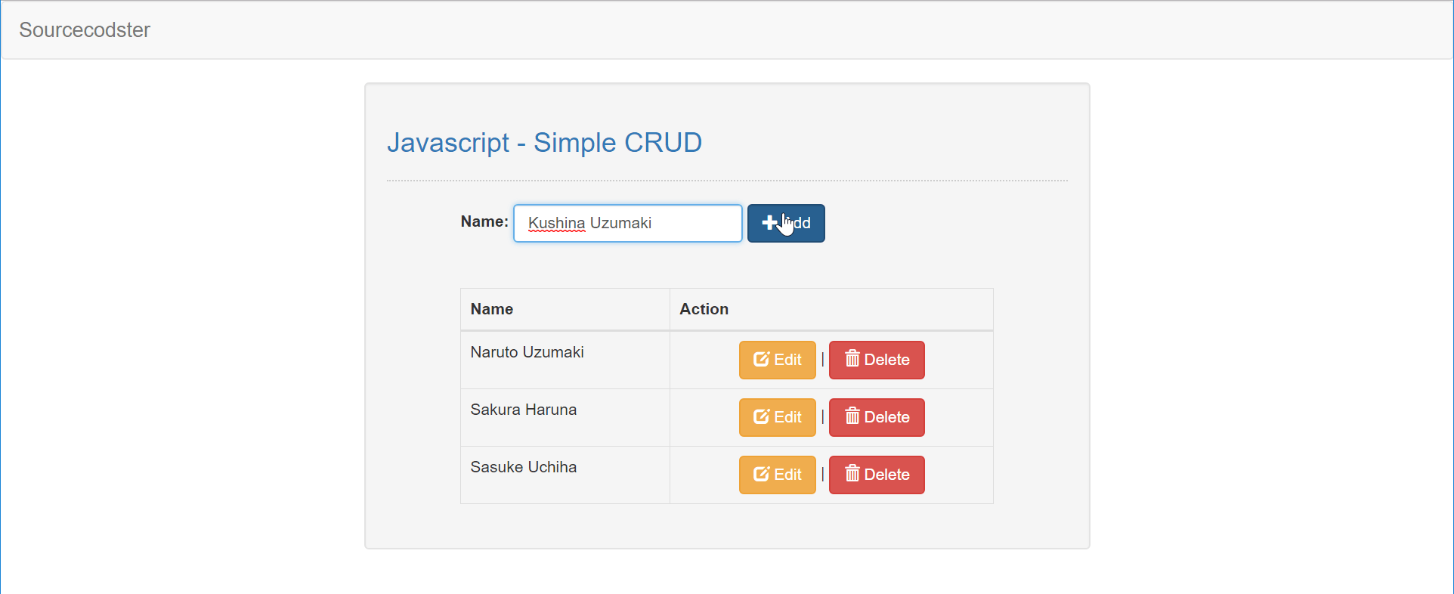Select the Name column header

click(x=491, y=309)
